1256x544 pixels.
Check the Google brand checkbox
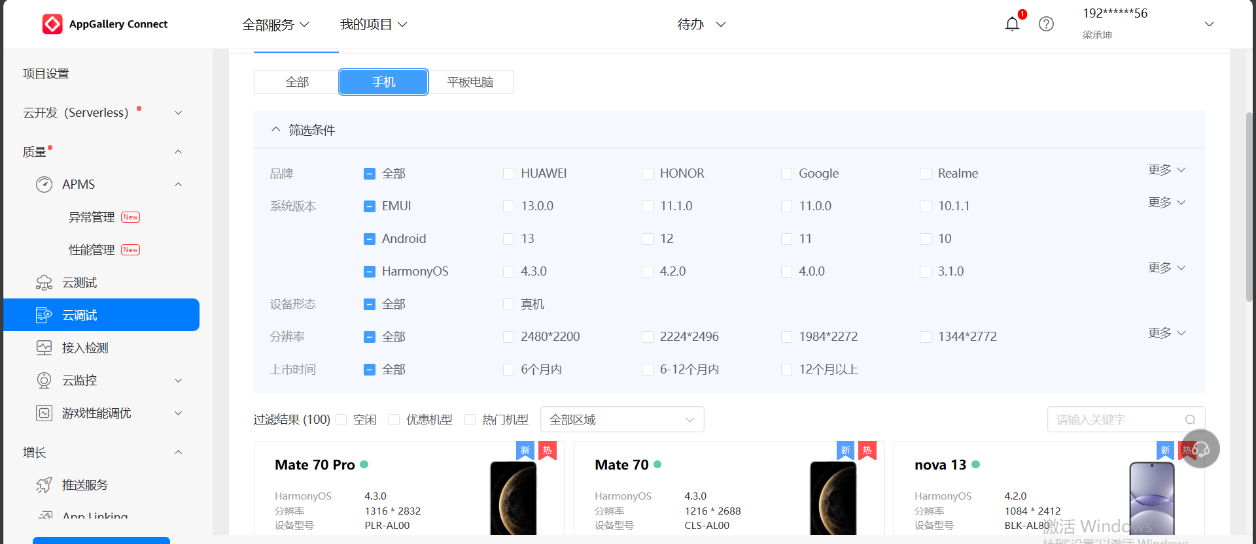click(x=786, y=174)
